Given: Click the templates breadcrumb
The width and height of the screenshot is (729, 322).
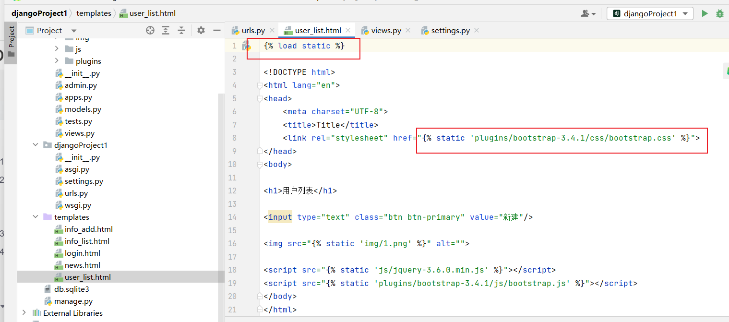Looking at the screenshot, I should pos(94,13).
